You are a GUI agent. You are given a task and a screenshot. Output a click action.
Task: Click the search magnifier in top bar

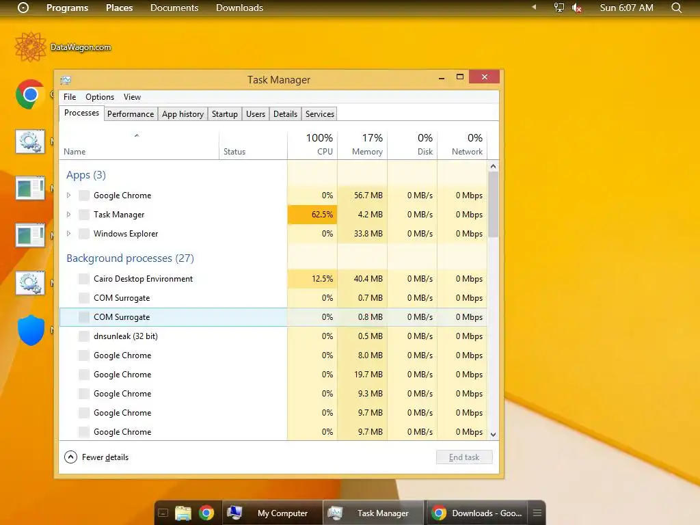tap(676, 8)
